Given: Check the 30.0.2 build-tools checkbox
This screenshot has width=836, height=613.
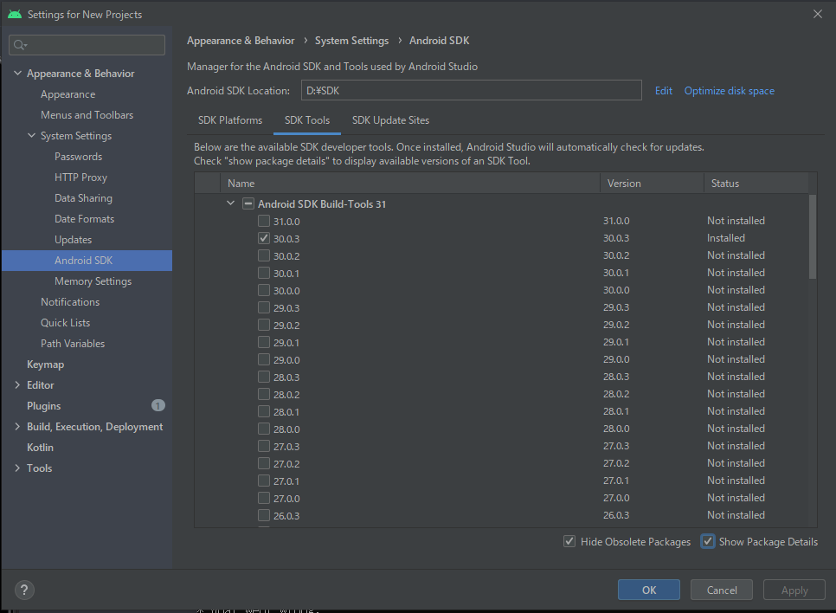Looking at the screenshot, I should [264, 255].
